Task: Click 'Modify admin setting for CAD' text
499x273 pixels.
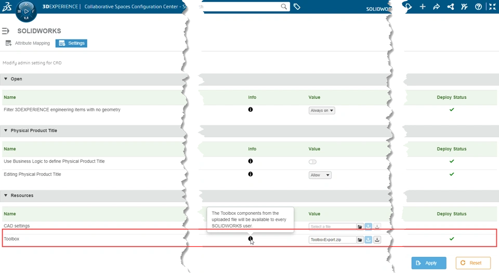Action: (x=32, y=63)
